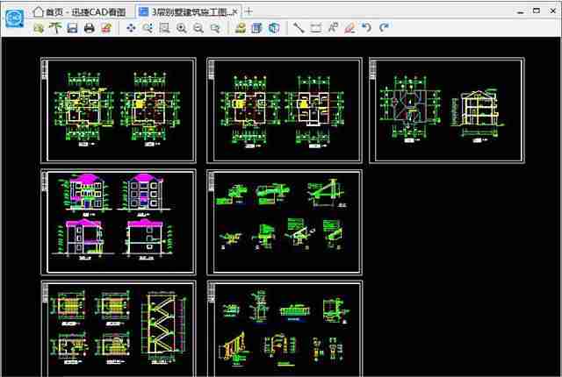The image size is (562, 377).
Task: Click the third magnifier toolbar icon
Action: 215,27
